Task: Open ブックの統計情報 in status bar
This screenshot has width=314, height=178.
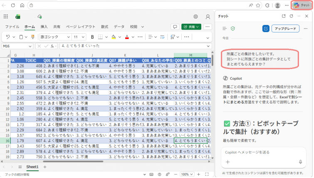Action: pyautogui.click(x=17, y=175)
